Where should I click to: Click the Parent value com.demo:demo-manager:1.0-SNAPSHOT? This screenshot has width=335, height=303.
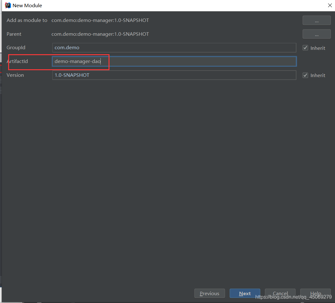click(100, 34)
